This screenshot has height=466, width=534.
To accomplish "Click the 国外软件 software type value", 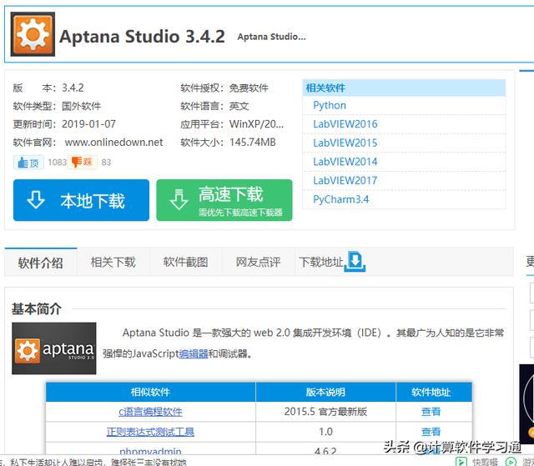I will [81, 106].
